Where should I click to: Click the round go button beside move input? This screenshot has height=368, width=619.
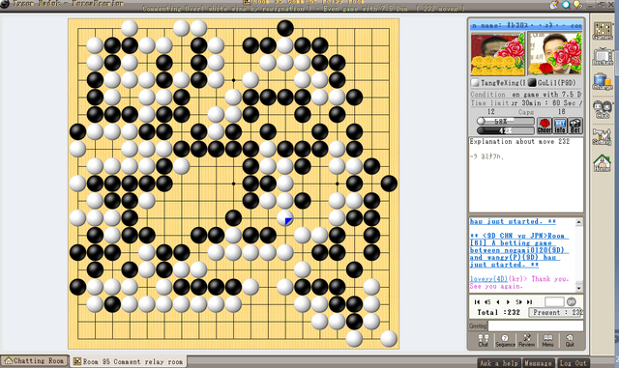[x=572, y=301]
